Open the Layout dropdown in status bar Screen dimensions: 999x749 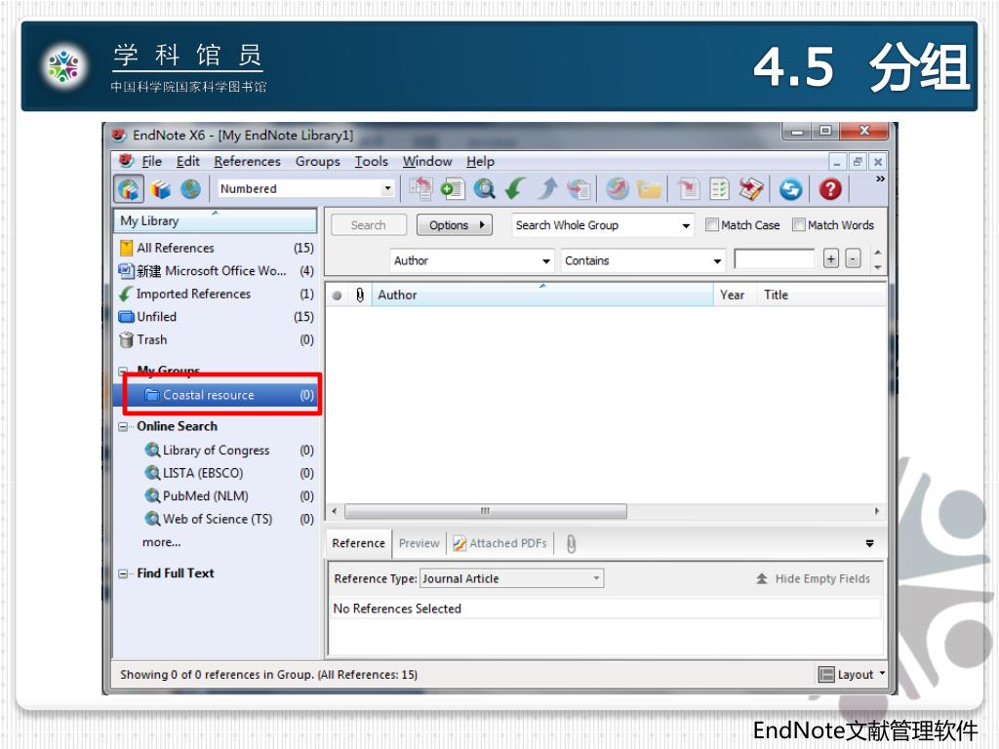point(882,673)
